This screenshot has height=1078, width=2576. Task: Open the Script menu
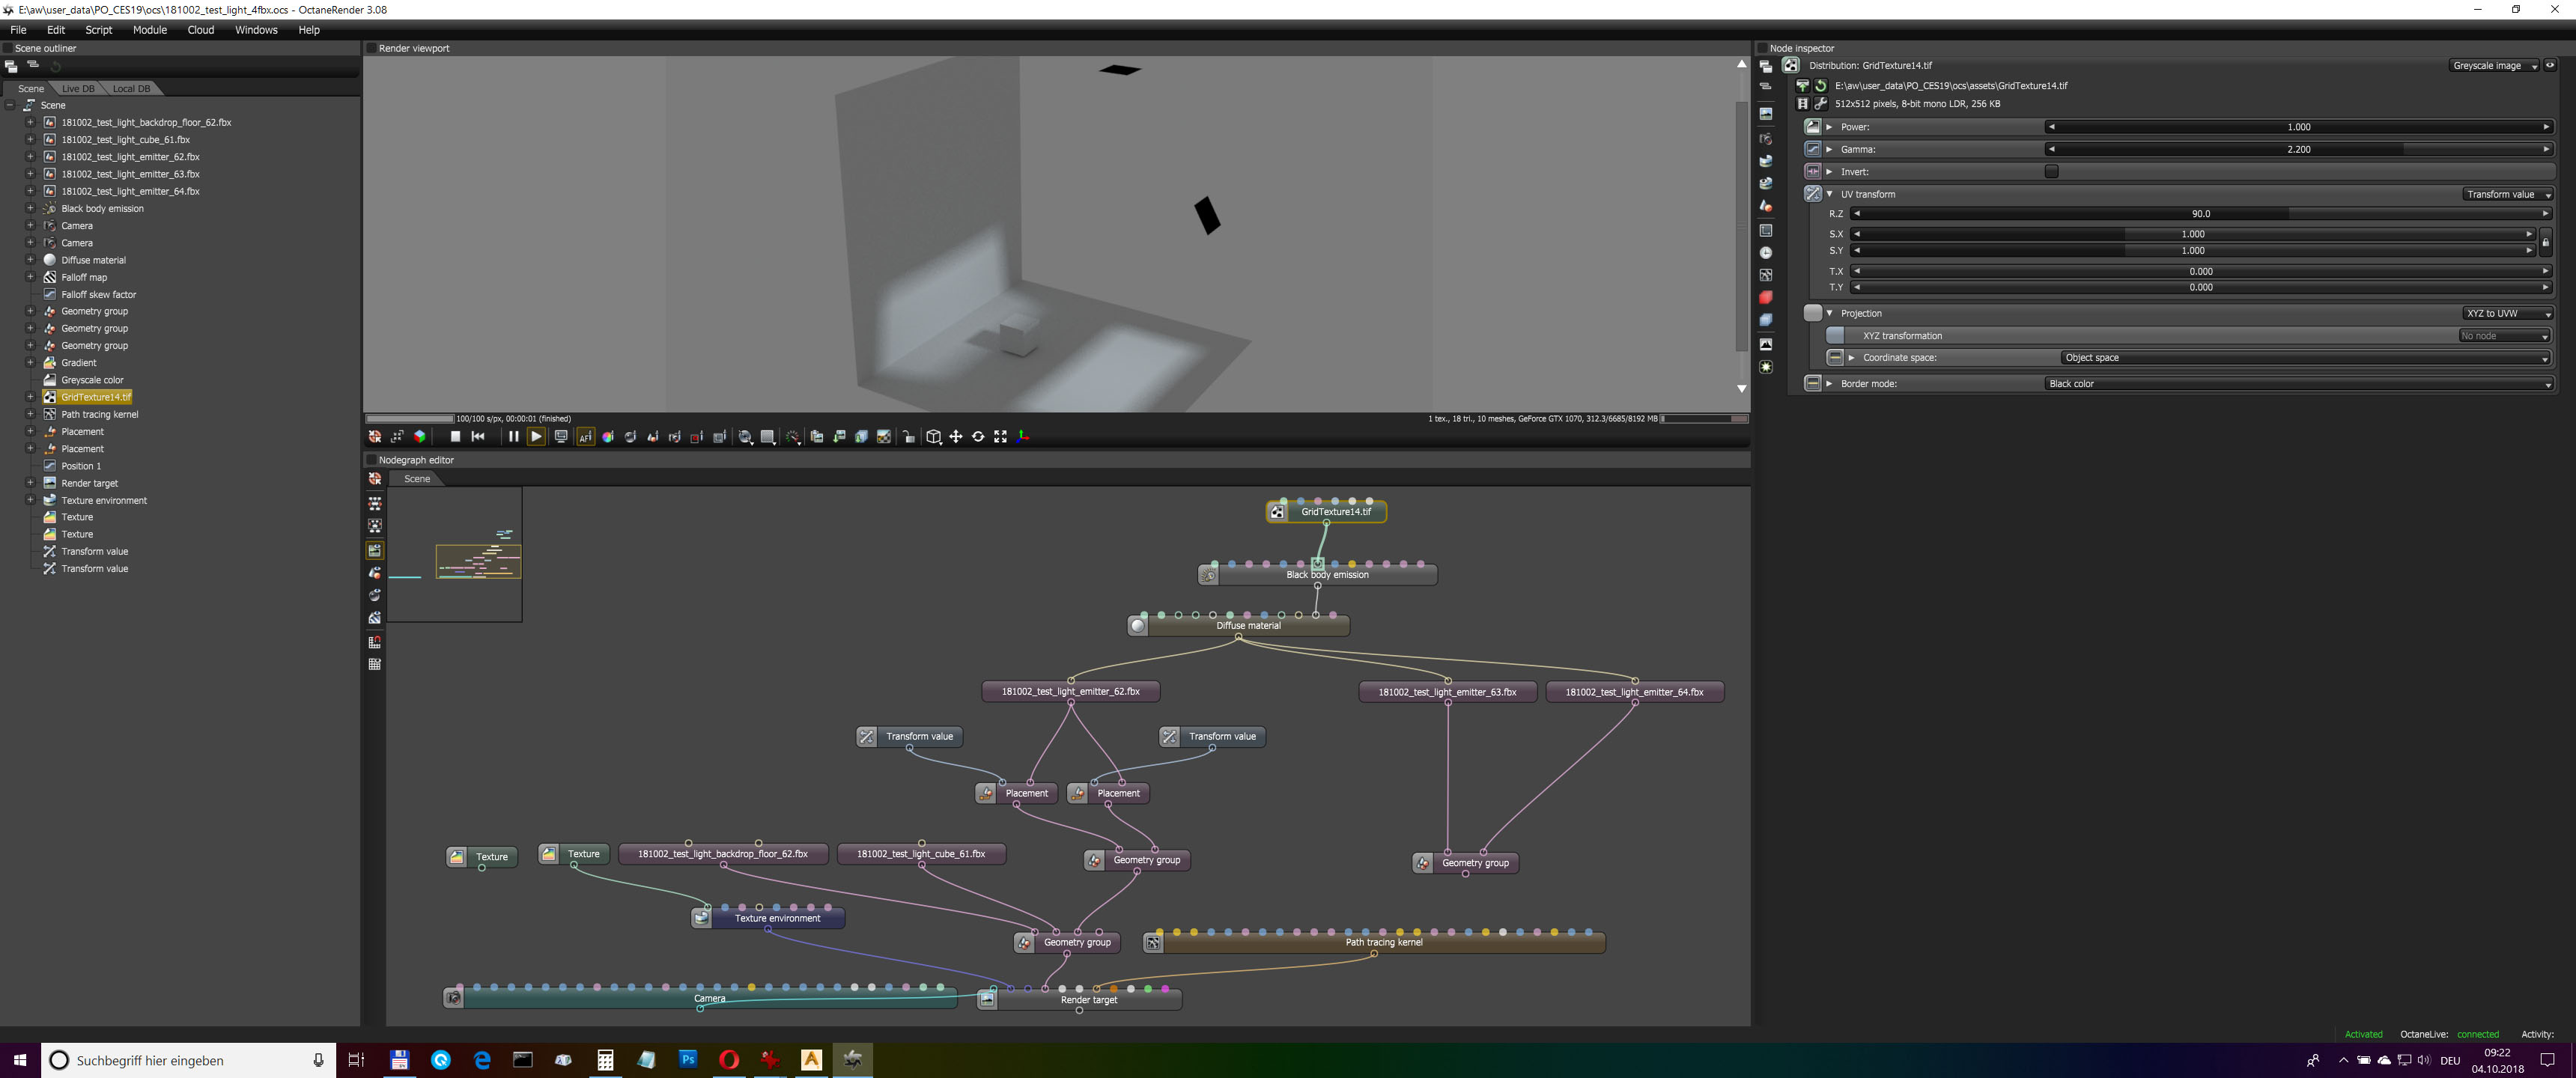click(x=98, y=30)
